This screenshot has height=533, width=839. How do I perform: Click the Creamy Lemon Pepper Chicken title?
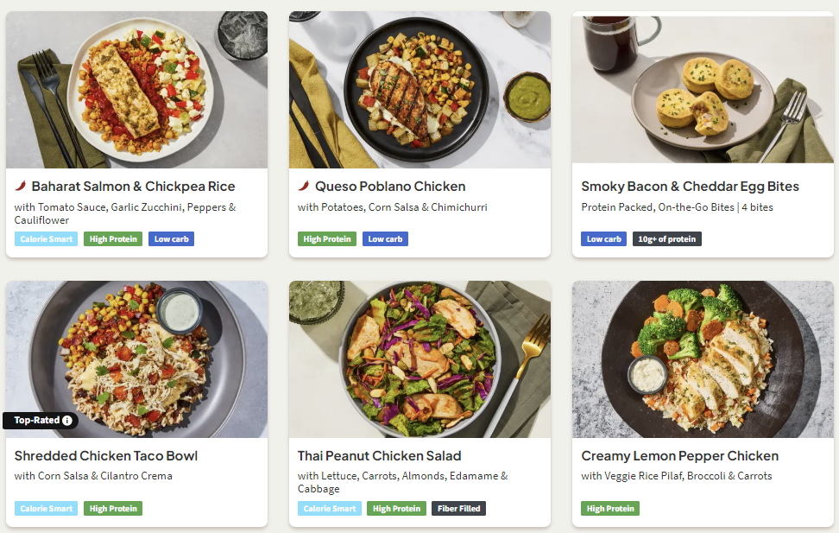(679, 456)
